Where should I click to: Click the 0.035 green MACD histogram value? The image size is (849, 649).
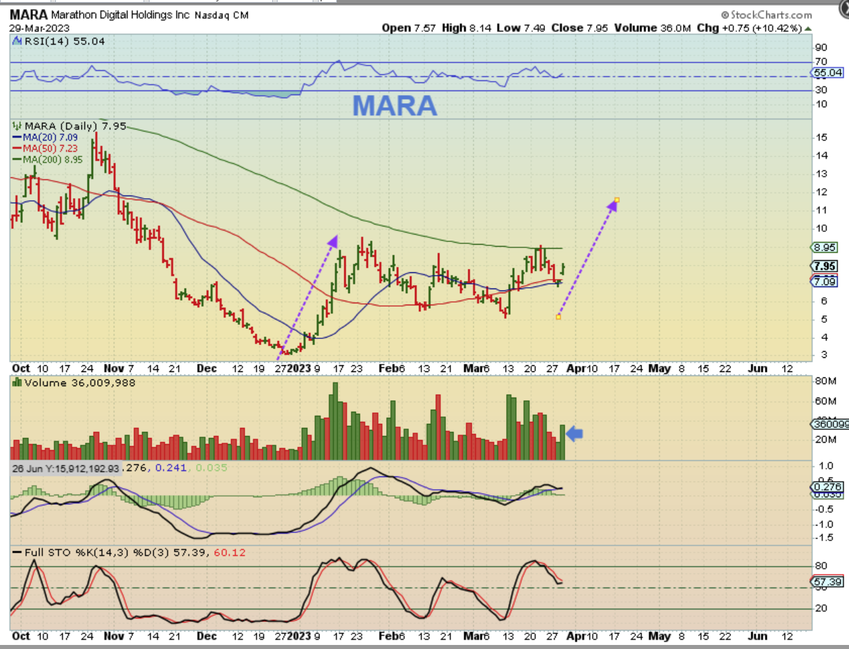pos(212,468)
